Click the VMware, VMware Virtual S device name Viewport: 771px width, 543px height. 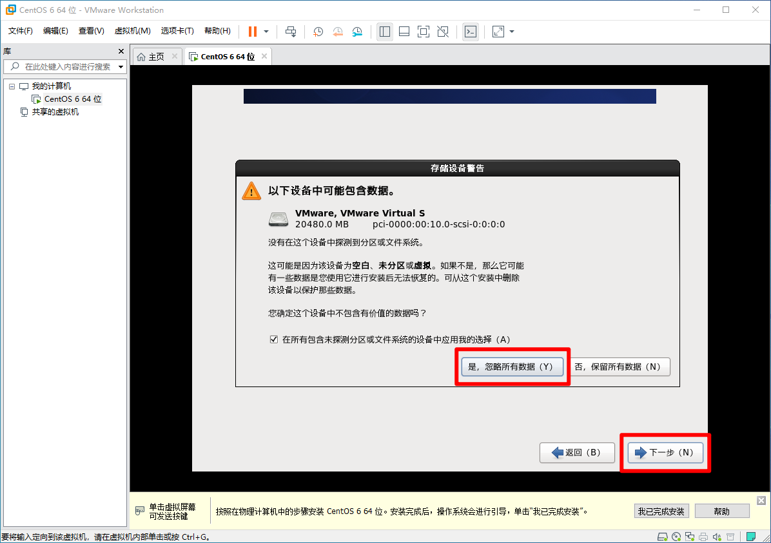360,213
